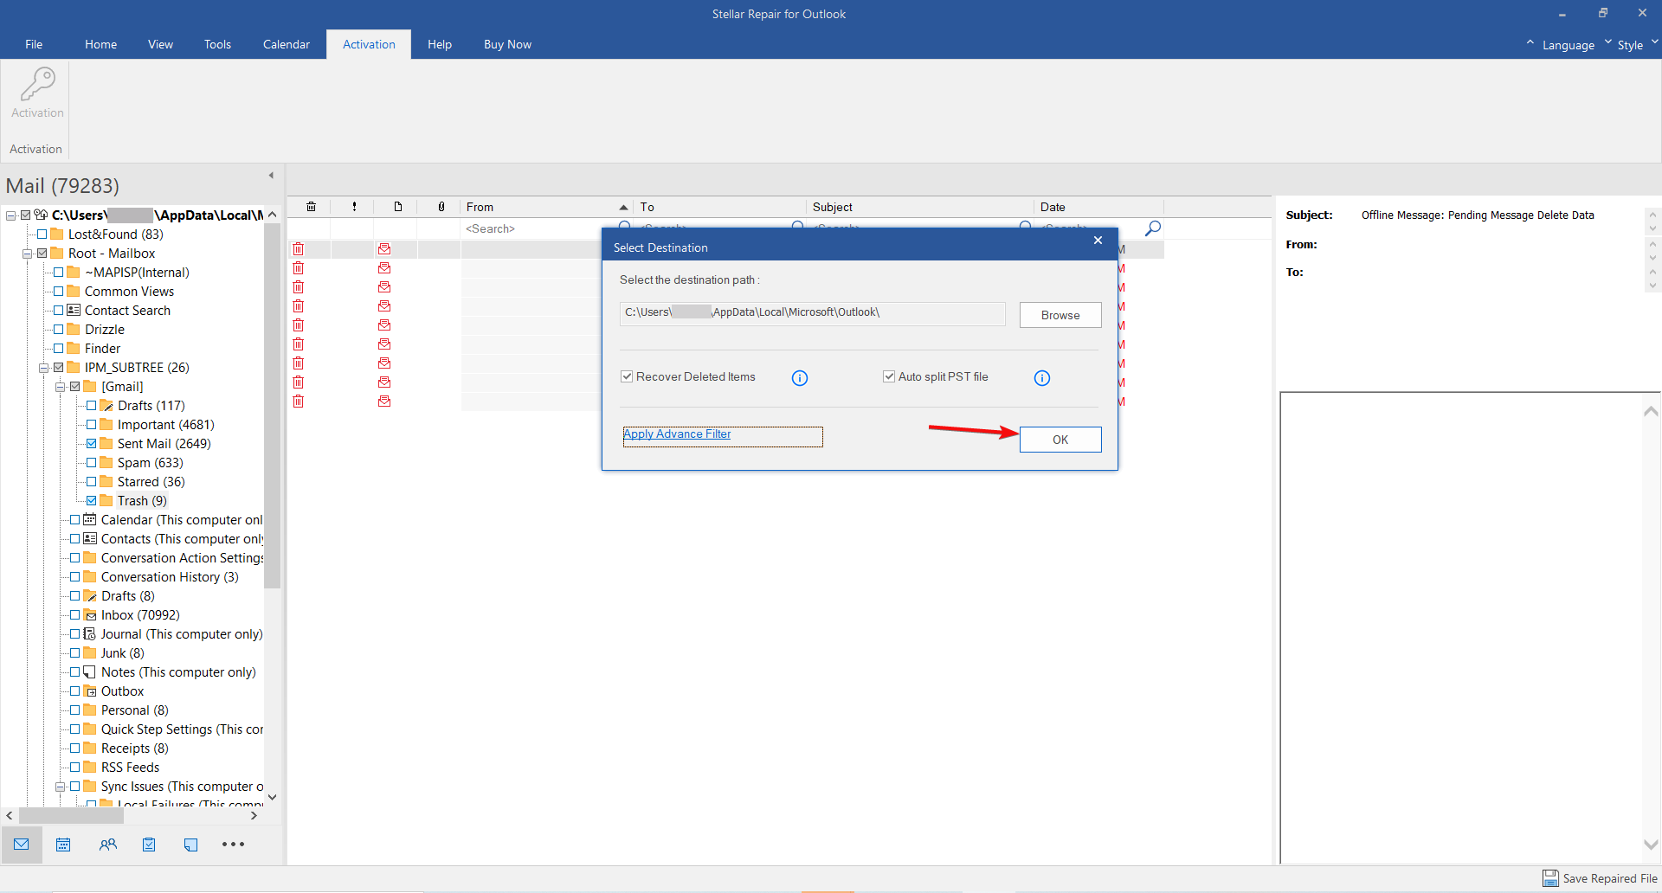Viewport: 1662px width, 893px height.
Task: Click the importance exclamation column header
Action: point(354,207)
